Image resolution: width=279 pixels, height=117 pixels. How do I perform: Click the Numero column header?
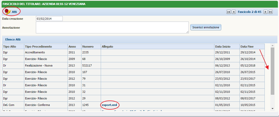88,47
